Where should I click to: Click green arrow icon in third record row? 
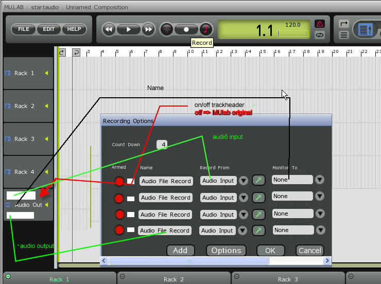(x=258, y=215)
